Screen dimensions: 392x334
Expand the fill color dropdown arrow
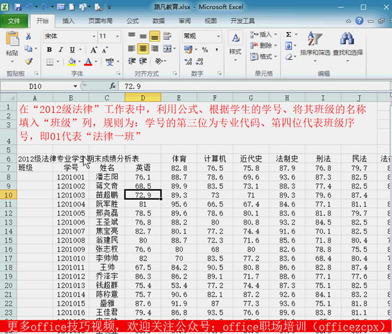click(80, 62)
